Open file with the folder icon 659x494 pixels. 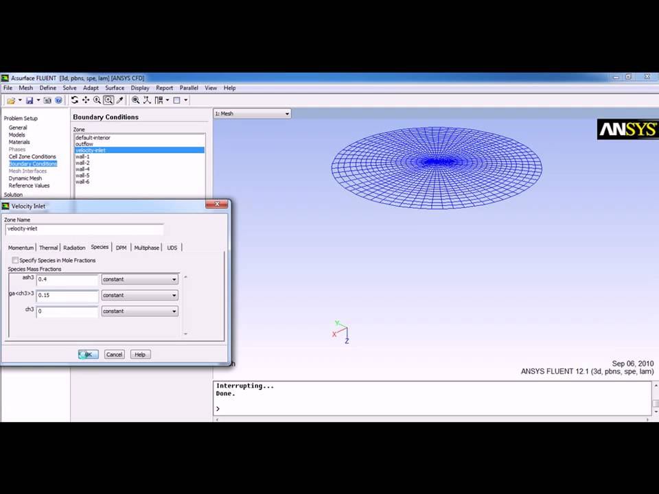(11, 100)
